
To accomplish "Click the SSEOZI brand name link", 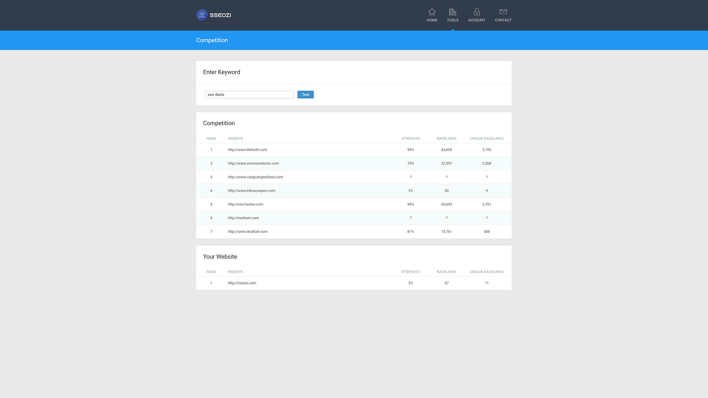I will [x=221, y=15].
